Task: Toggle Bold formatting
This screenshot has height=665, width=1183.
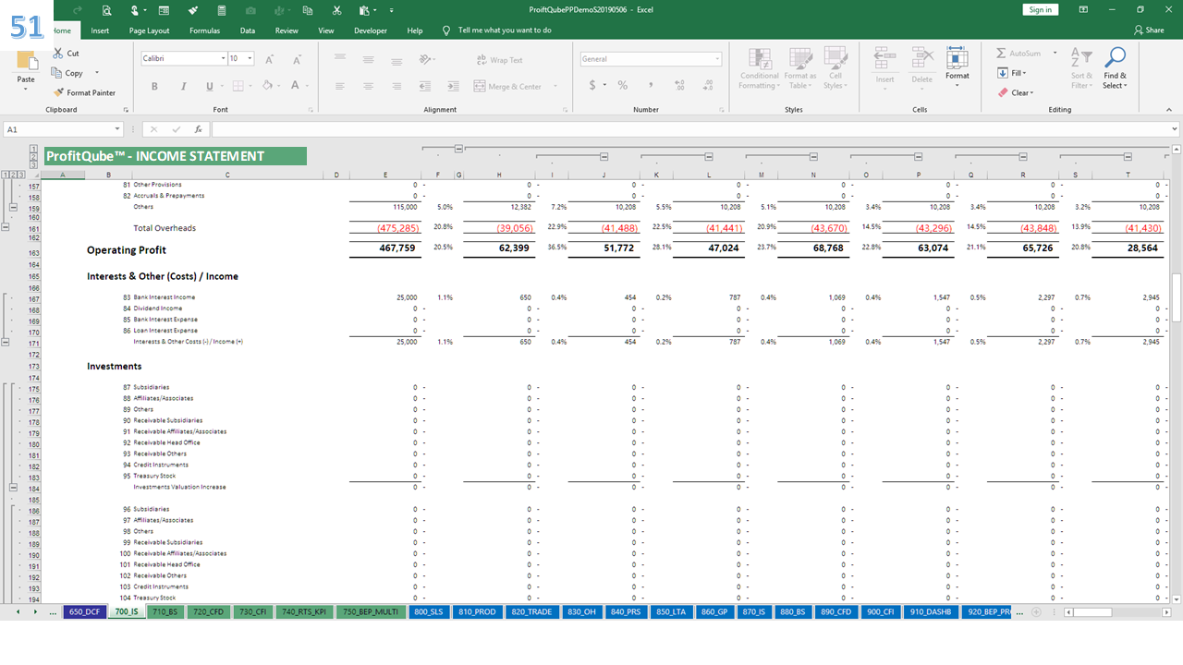Action: (x=154, y=87)
